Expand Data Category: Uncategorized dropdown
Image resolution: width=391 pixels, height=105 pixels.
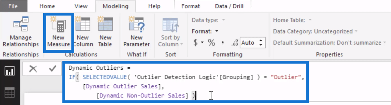pyautogui.click(x=315, y=31)
